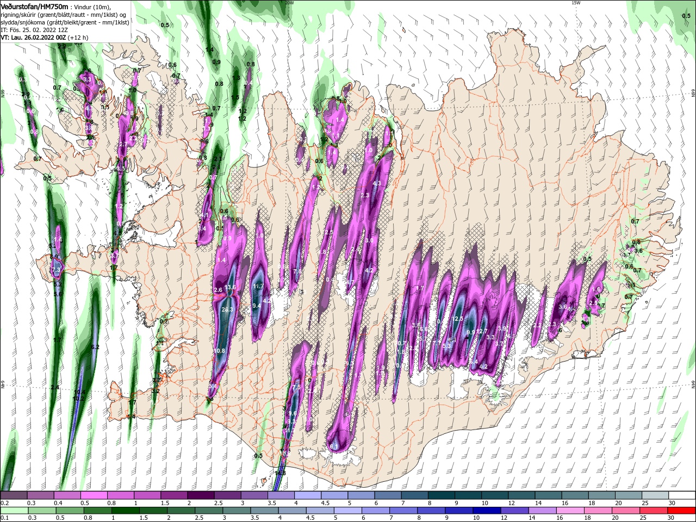This screenshot has width=696, height=522.
Task: Click the dark teal 9 swatch in snow scale
Action: pyautogui.click(x=469, y=495)
